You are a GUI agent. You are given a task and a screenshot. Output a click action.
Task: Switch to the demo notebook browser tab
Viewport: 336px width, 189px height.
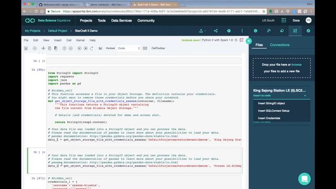(x=107, y=5)
